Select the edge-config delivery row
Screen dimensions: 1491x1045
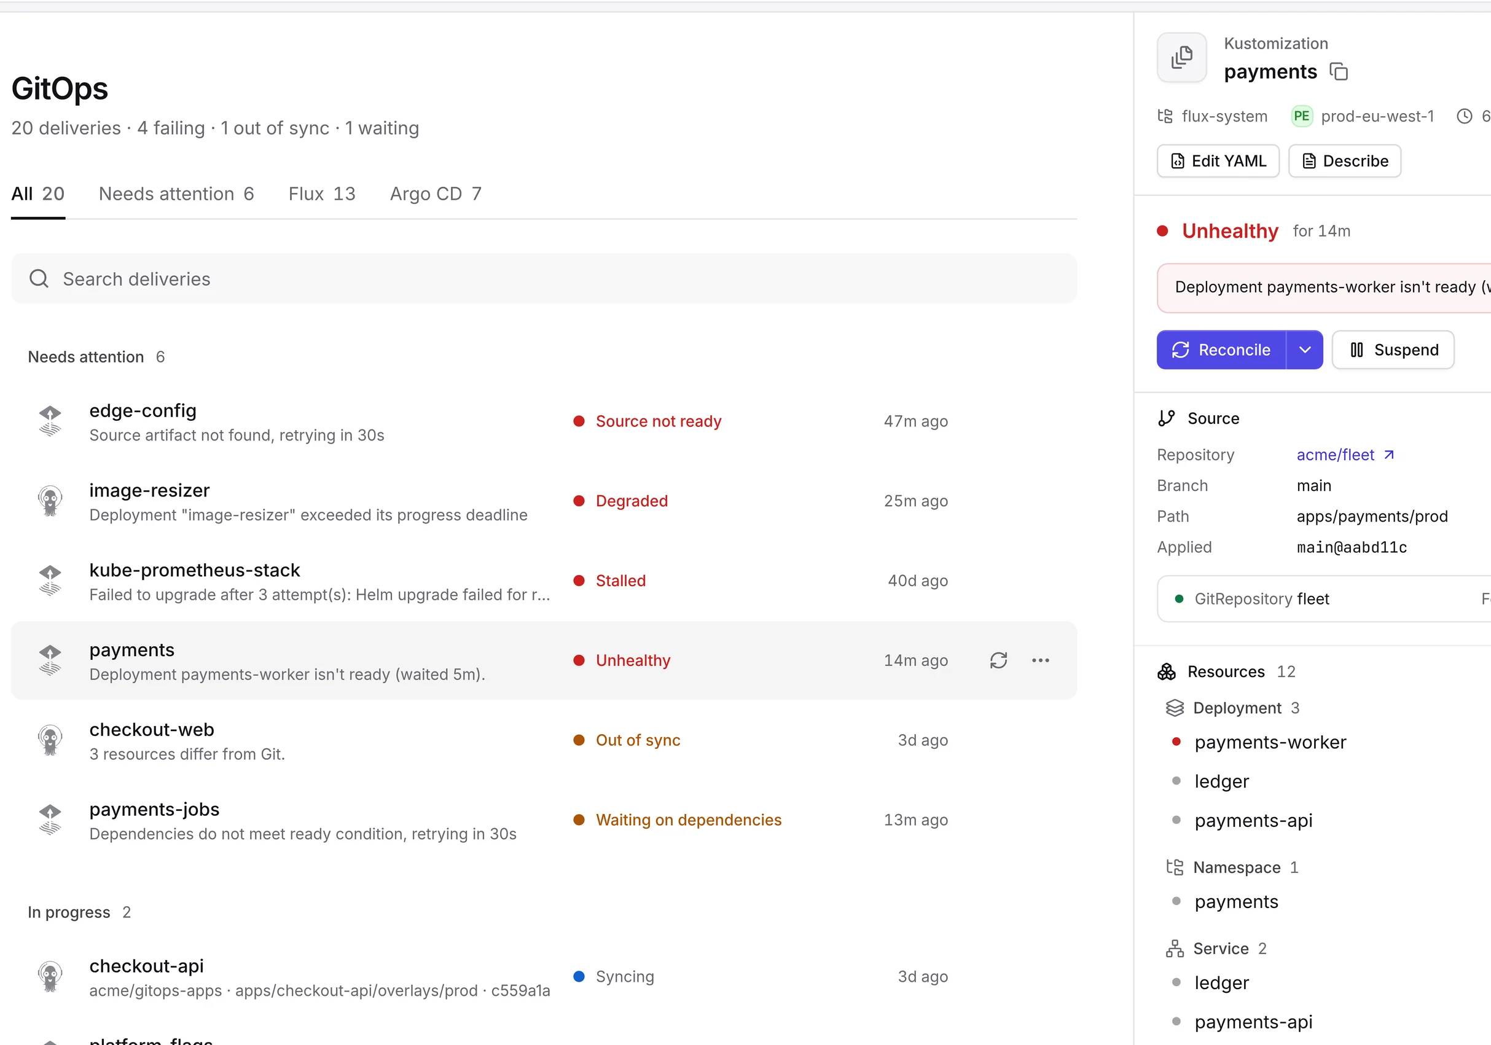tap(544, 422)
